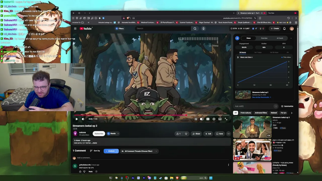Click the Ask button
Viewport: 322px width, 181px height.
[208, 134]
